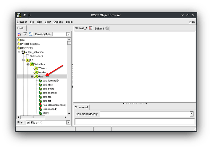Switch to the Editor 1 tab

click(x=99, y=29)
